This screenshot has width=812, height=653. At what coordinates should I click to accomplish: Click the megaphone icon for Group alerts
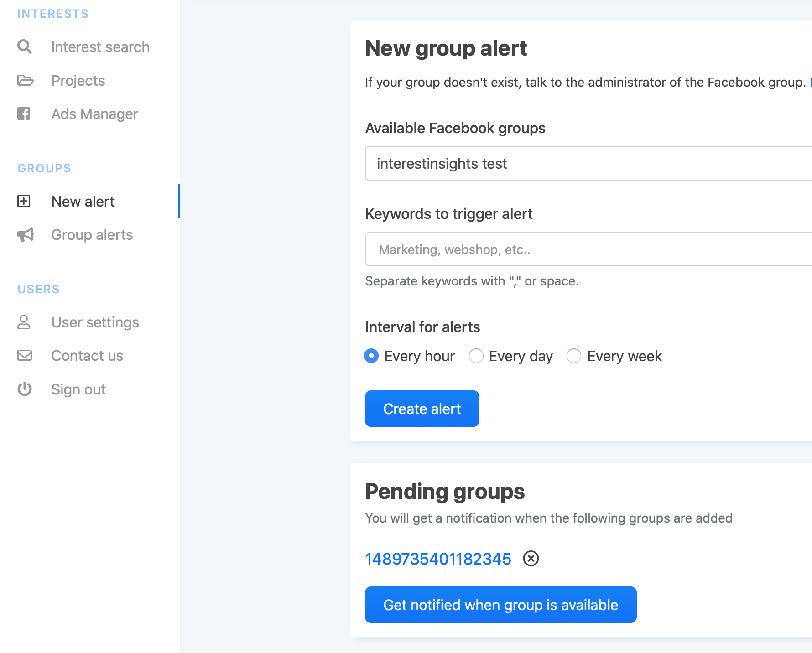click(x=26, y=235)
